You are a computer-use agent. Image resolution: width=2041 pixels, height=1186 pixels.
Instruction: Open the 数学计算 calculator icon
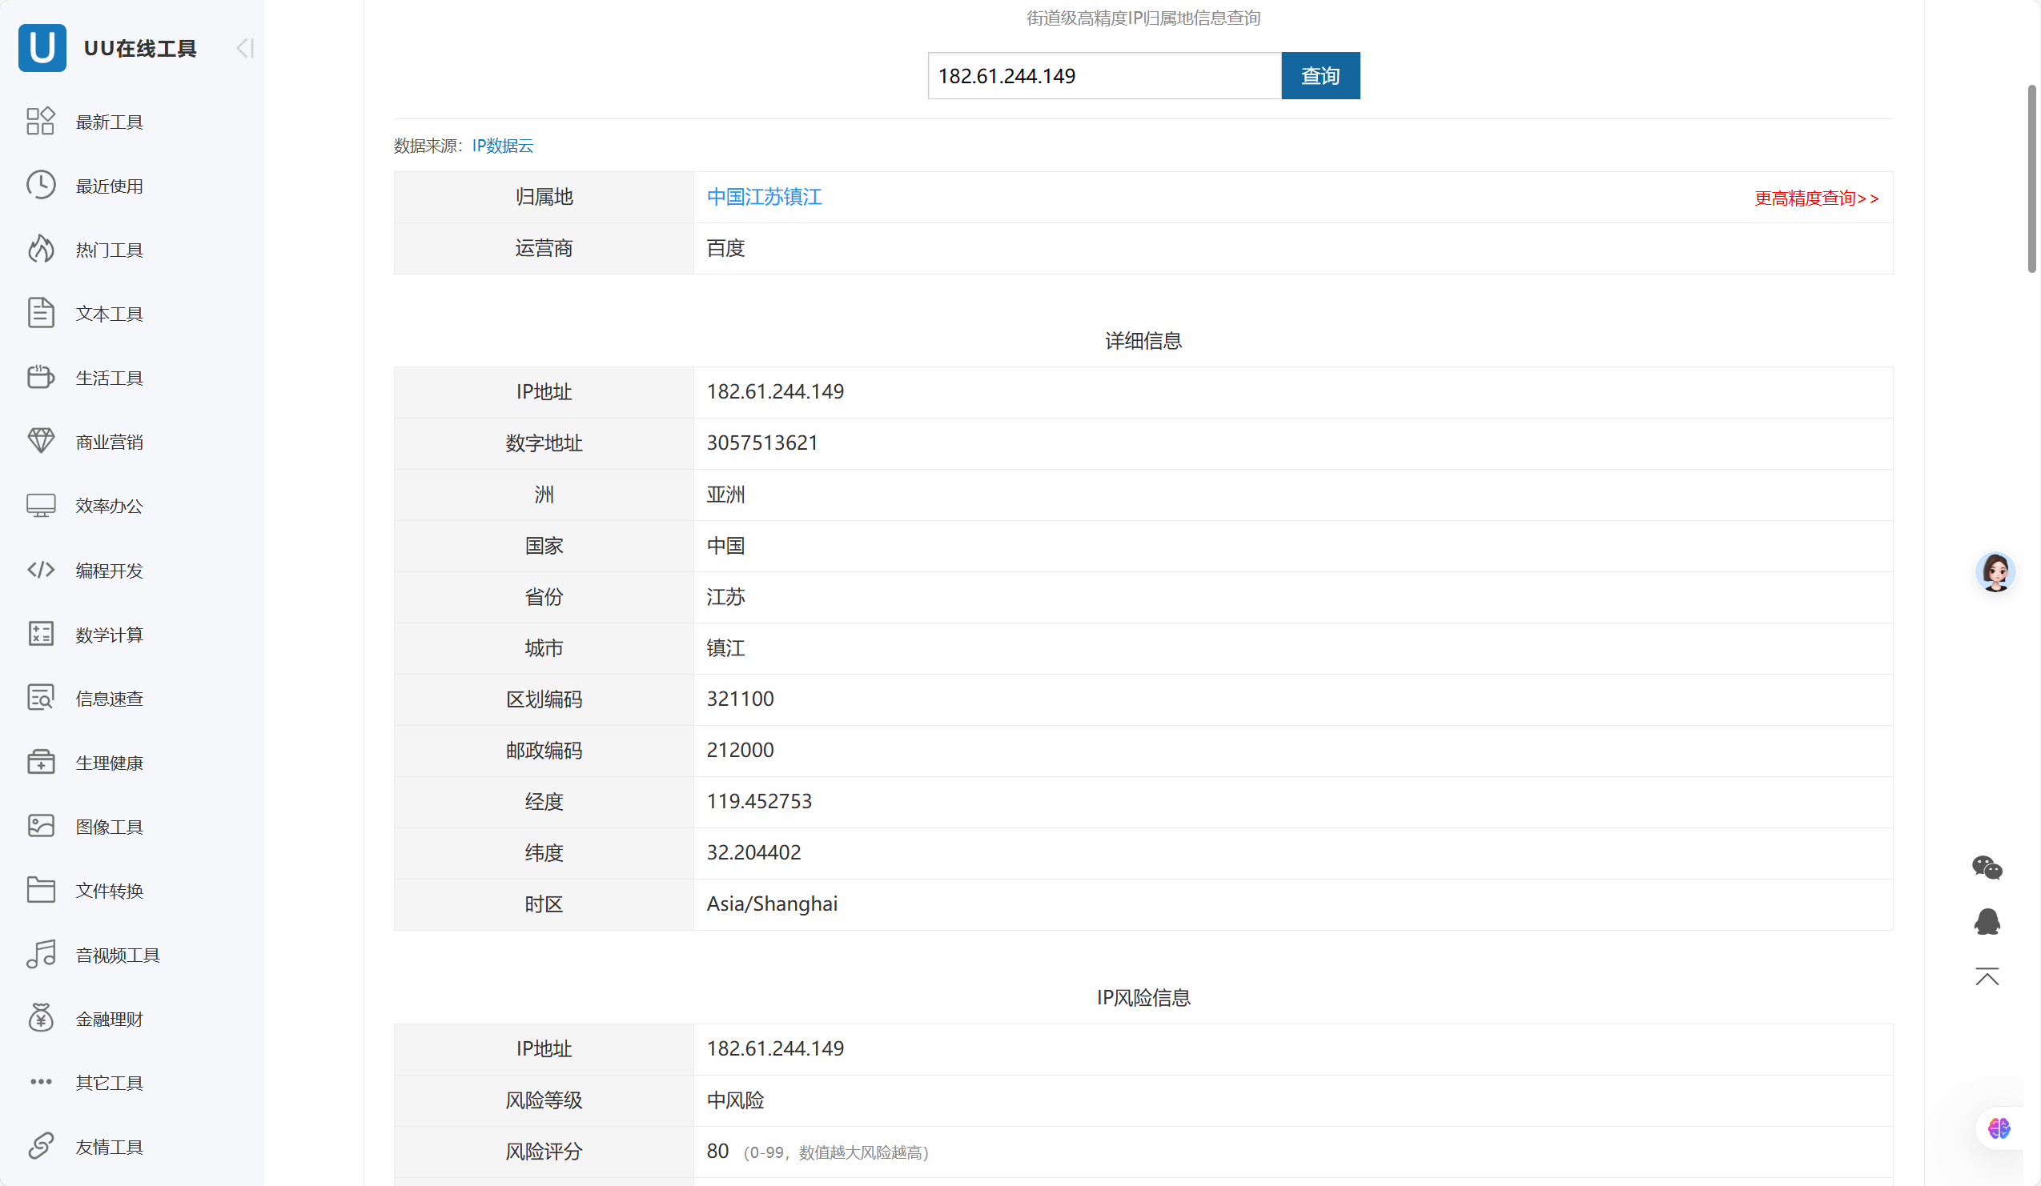(42, 634)
